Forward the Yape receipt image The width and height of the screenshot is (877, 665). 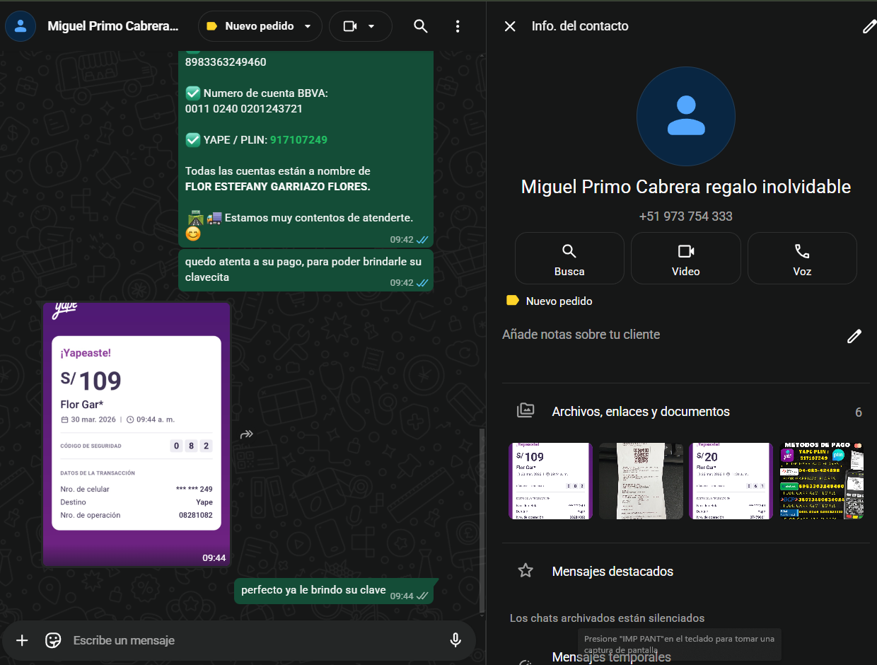pos(246,434)
